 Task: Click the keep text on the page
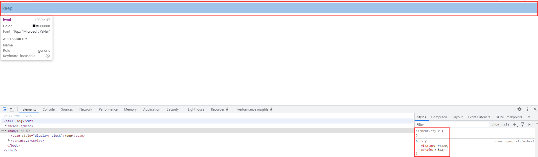7,8
